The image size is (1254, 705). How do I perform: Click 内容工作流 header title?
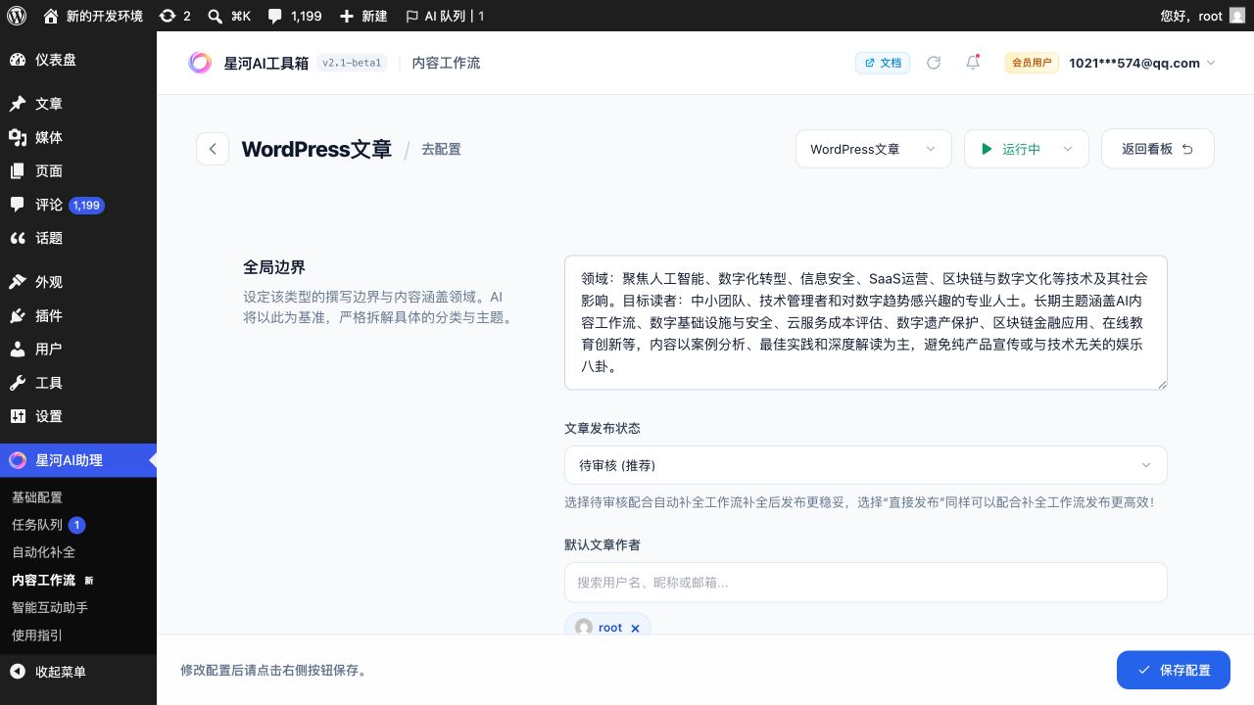(x=446, y=63)
